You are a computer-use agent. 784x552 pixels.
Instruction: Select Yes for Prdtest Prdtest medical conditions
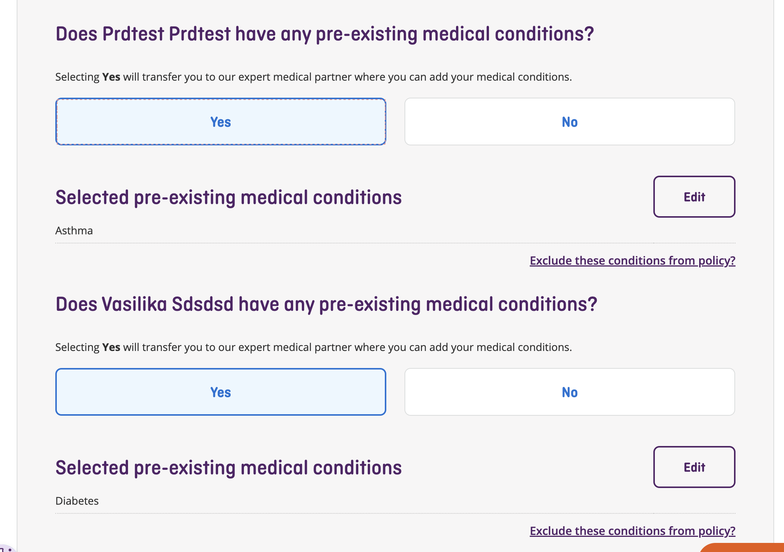220,122
